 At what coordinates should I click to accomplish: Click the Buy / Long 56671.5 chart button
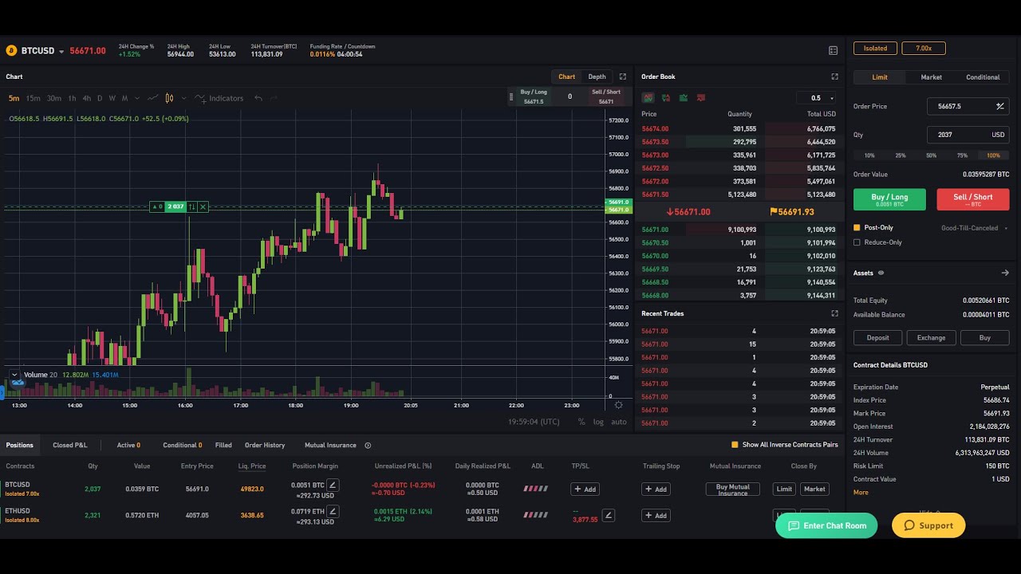(x=534, y=96)
